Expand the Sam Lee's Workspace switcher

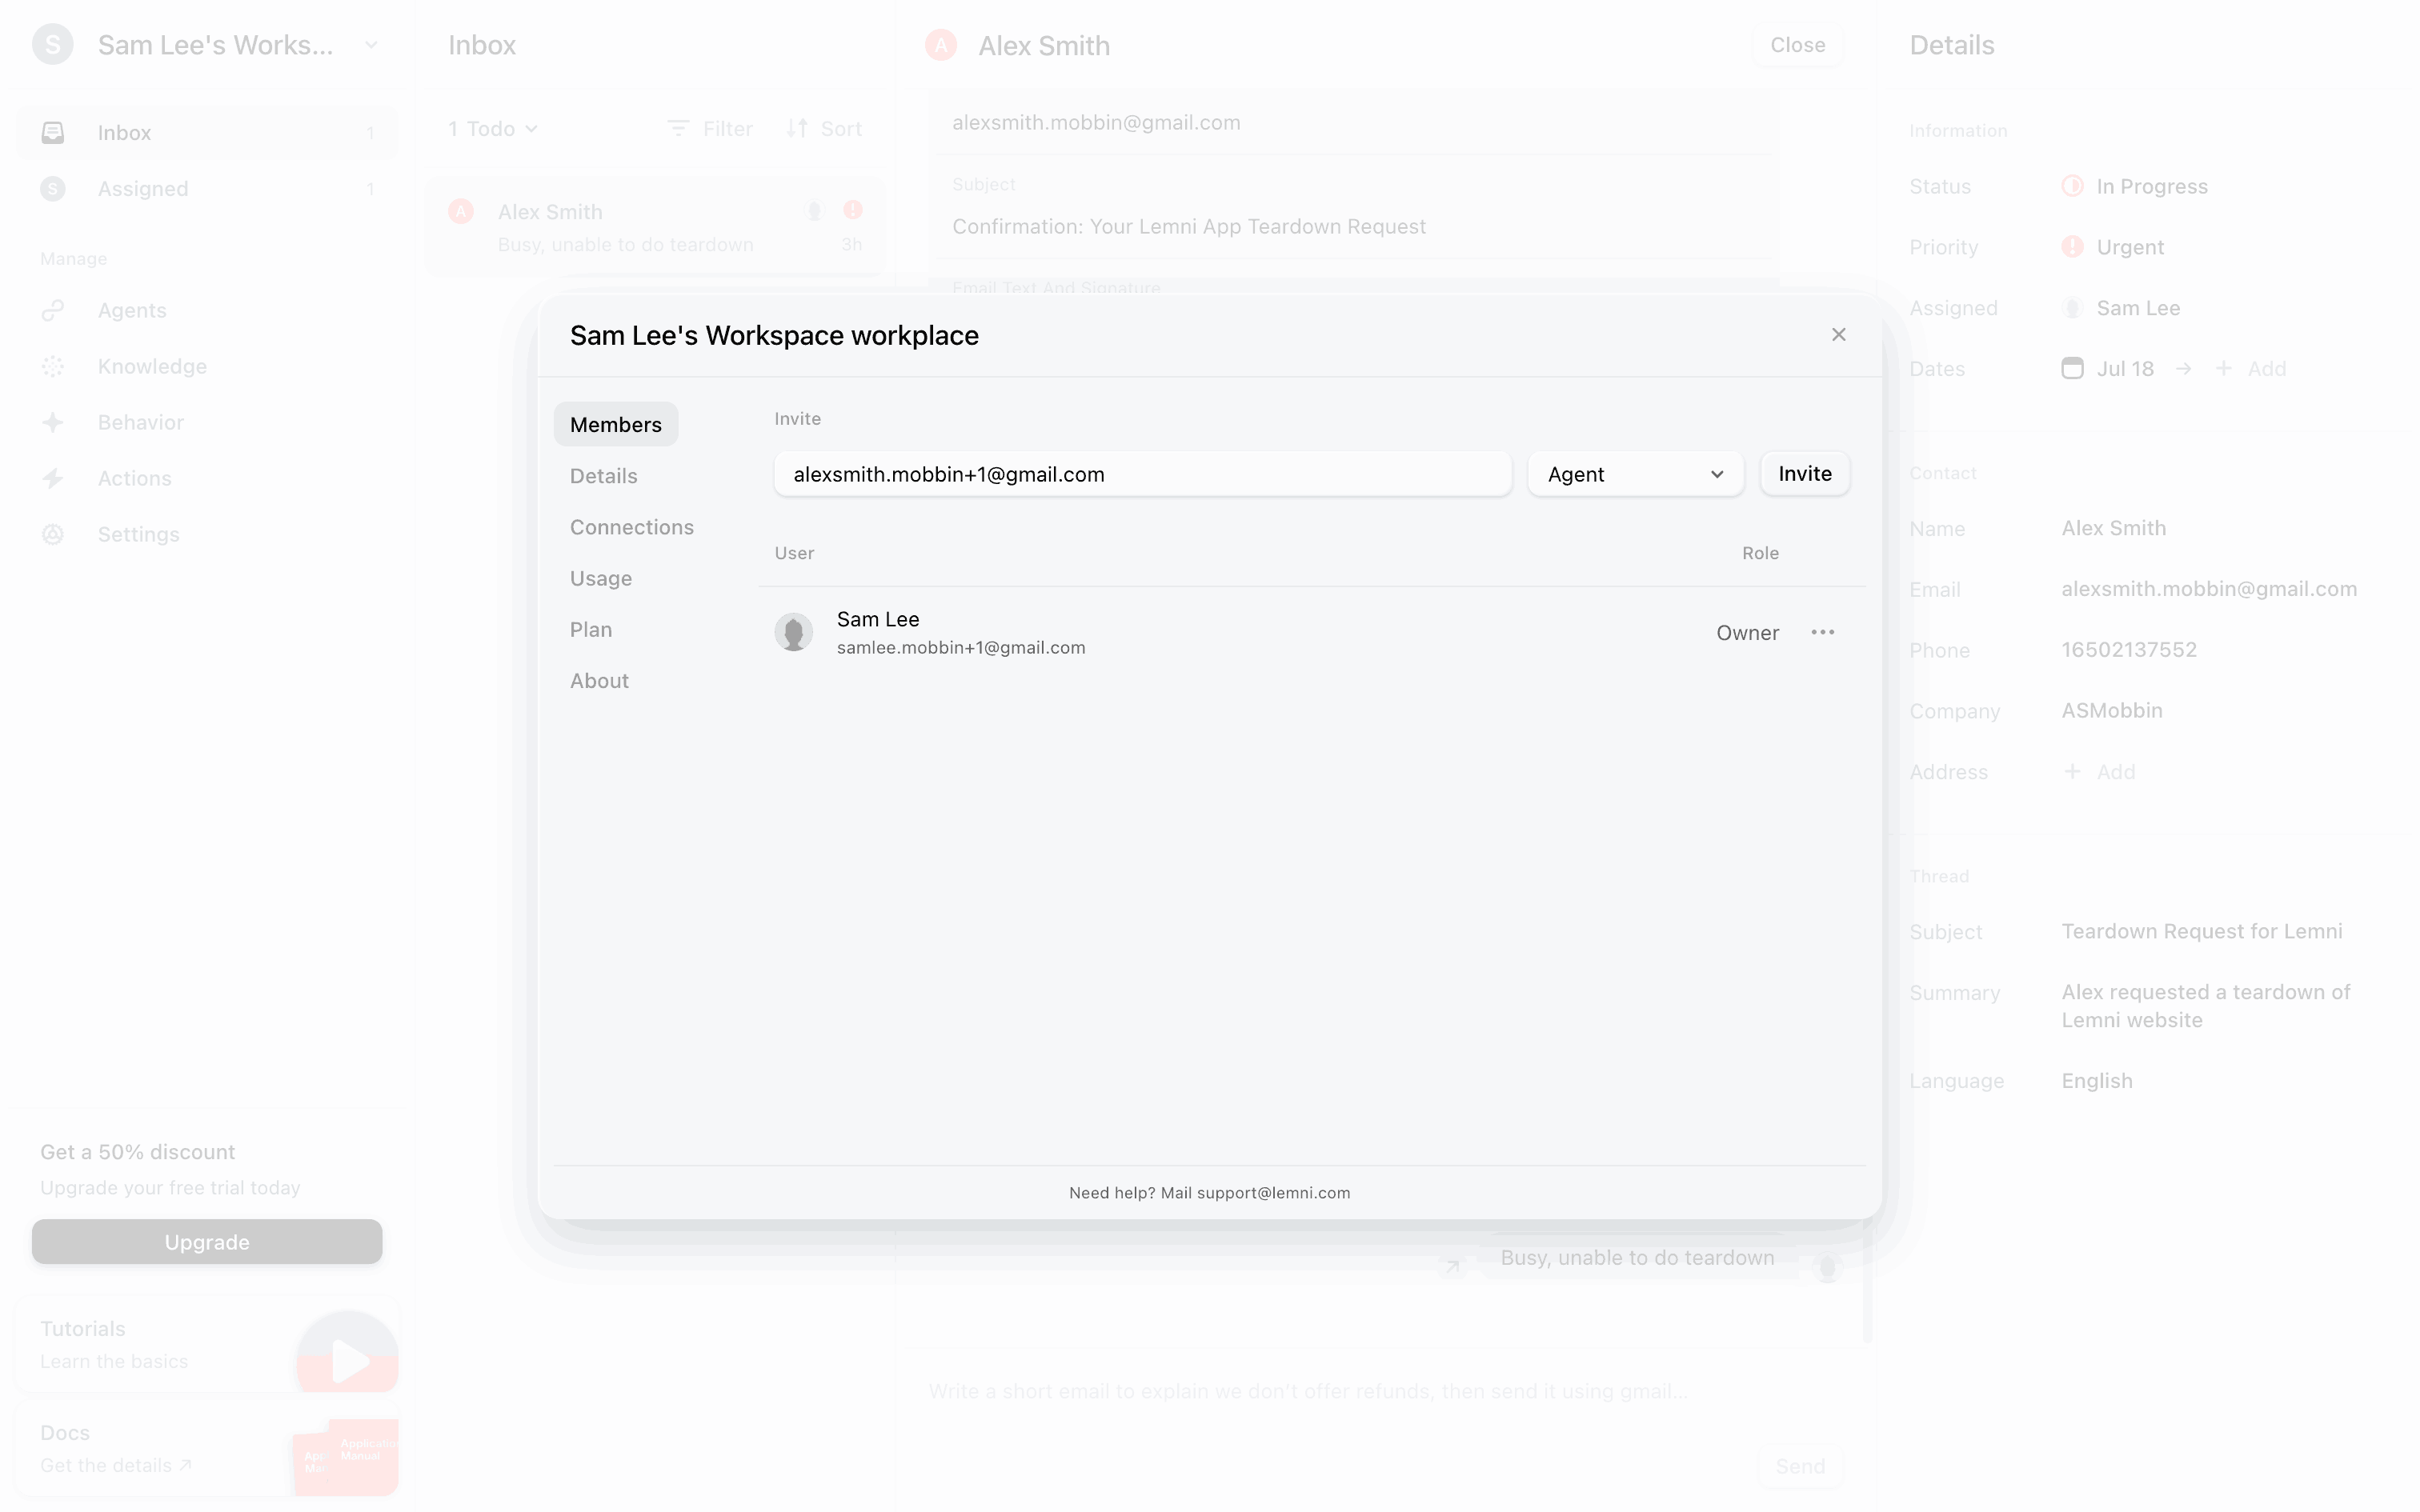click(371, 45)
